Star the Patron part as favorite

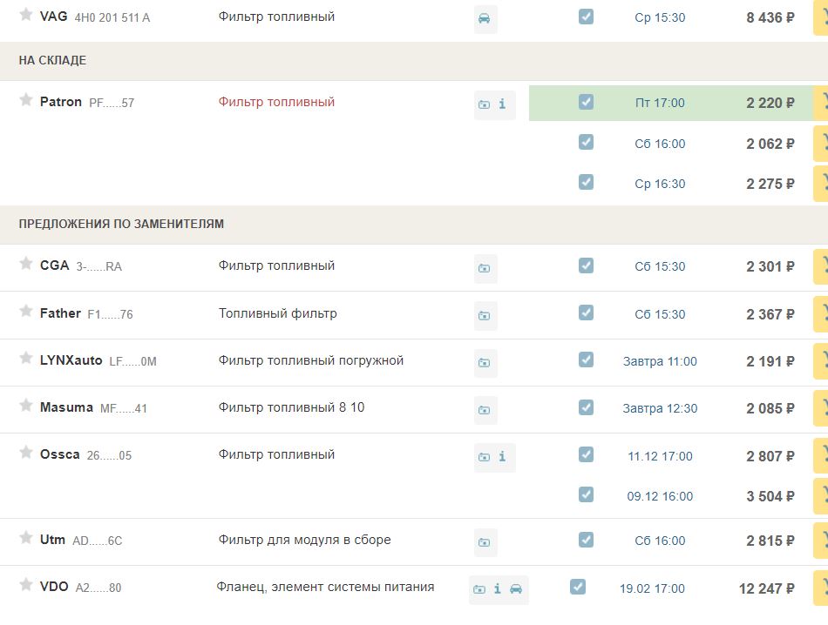click(26, 100)
